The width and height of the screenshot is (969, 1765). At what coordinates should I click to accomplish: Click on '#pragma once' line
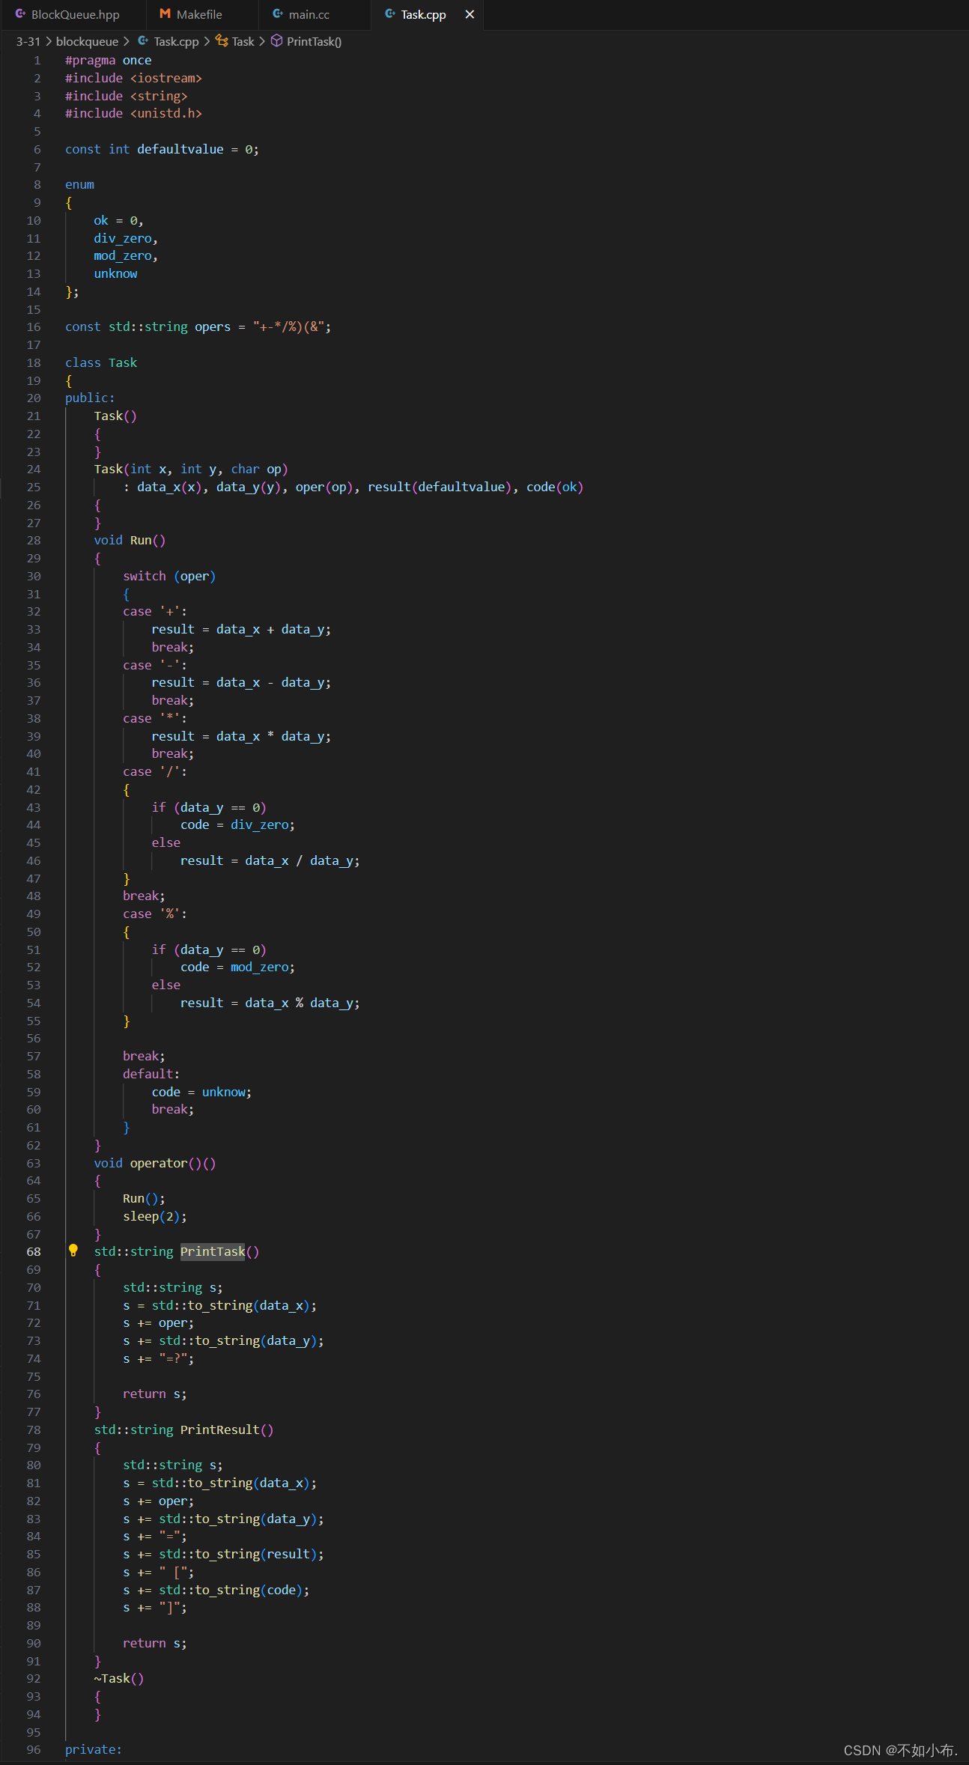pos(108,60)
